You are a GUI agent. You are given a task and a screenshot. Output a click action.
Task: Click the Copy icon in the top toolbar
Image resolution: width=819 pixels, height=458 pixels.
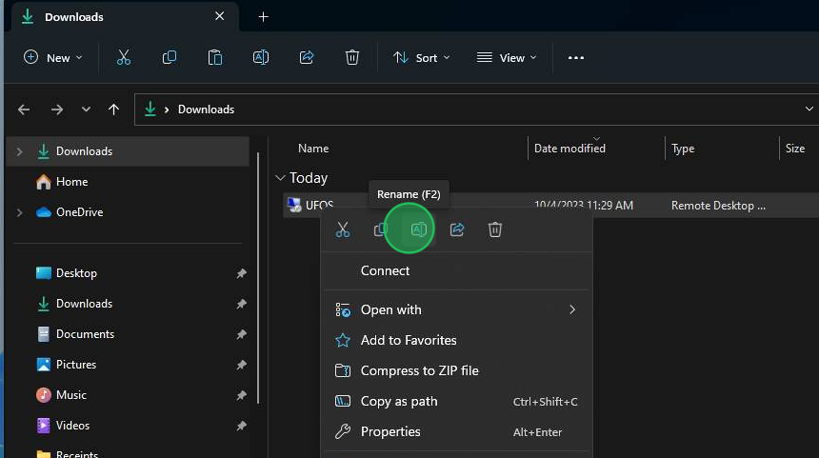(x=170, y=57)
